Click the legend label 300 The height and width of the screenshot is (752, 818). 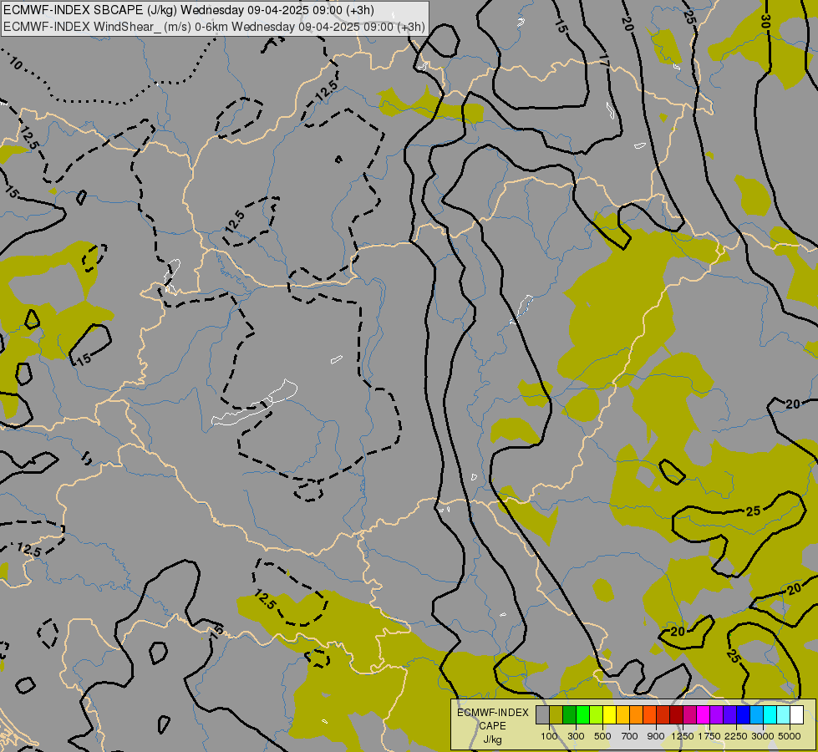pos(576,736)
